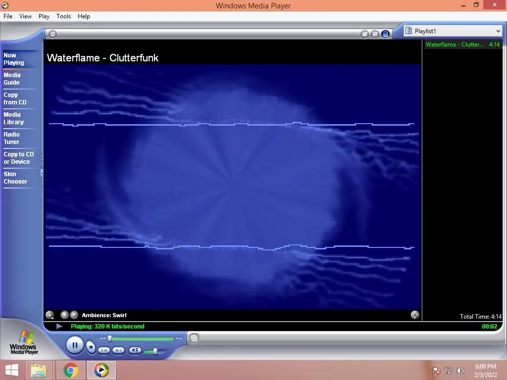The image size is (507, 380).
Task: Click the seek bar position handle
Action: (109, 338)
